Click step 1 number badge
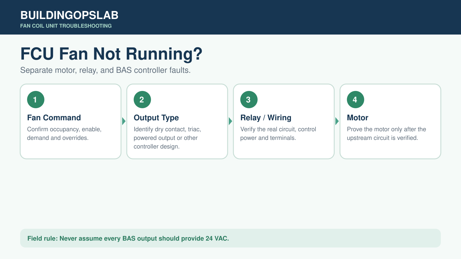 coord(36,100)
